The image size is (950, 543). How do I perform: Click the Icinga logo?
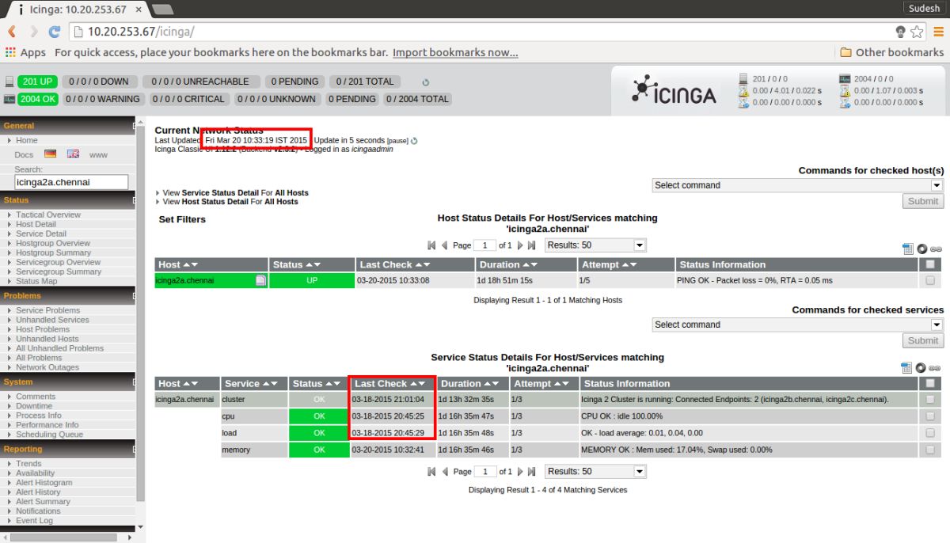[x=674, y=90]
